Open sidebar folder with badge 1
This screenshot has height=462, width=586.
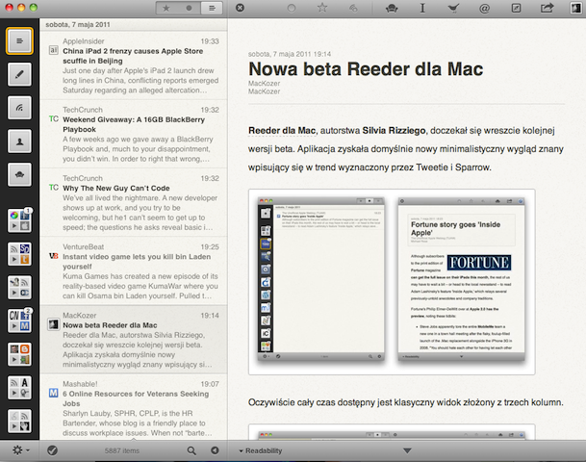pyautogui.click(x=19, y=220)
